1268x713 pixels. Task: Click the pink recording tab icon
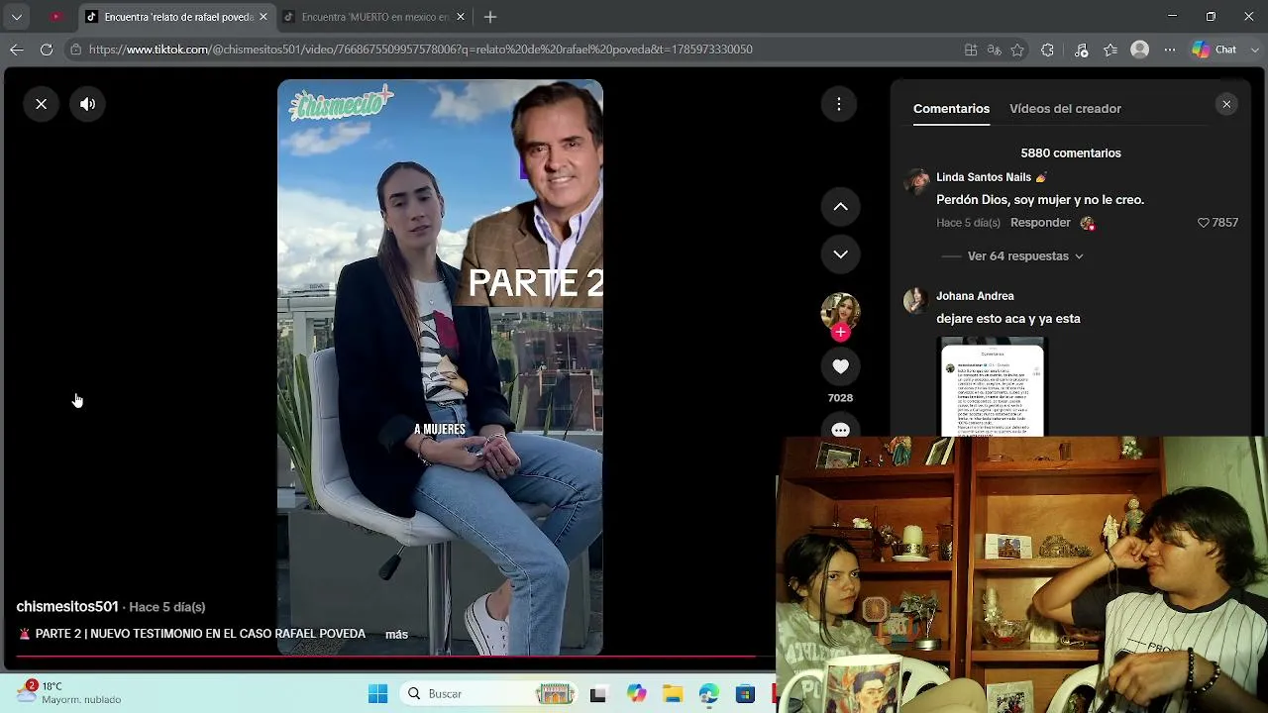pos(55,17)
